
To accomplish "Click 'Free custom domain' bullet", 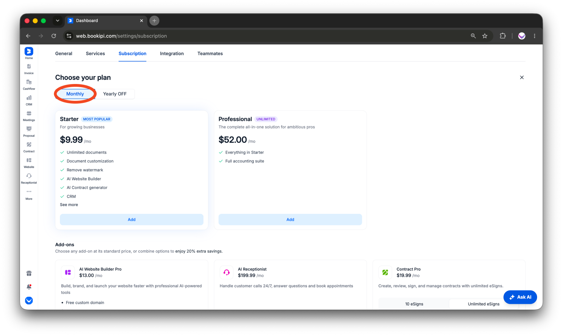I will 85,303.
